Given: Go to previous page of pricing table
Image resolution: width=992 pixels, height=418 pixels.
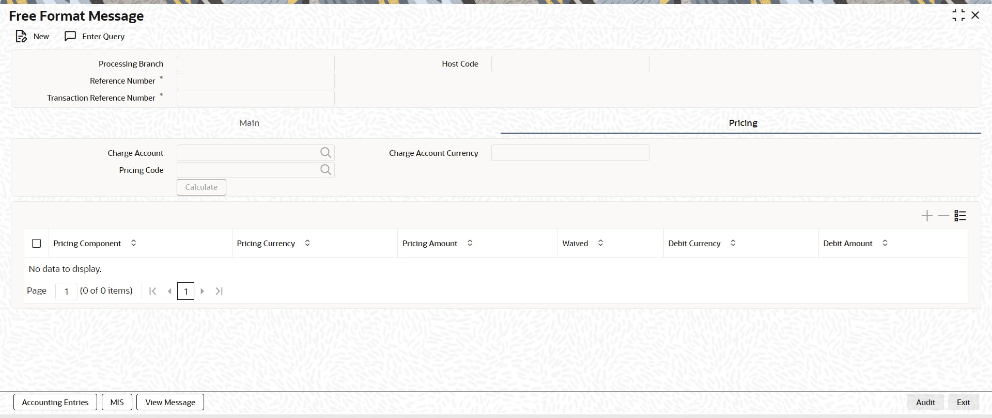Looking at the screenshot, I should [x=169, y=291].
